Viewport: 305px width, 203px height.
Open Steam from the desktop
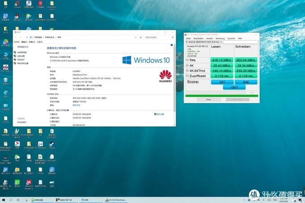(52, 144)
